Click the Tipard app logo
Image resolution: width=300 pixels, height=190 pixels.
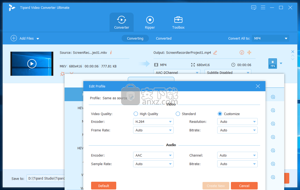[x=12, y=8]
